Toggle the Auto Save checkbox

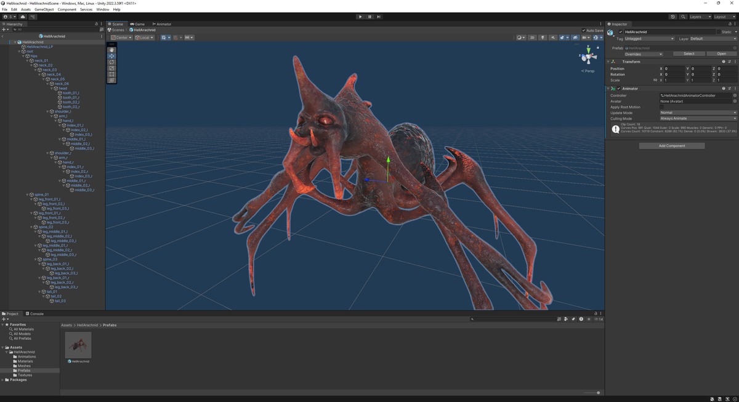point(584,30)
